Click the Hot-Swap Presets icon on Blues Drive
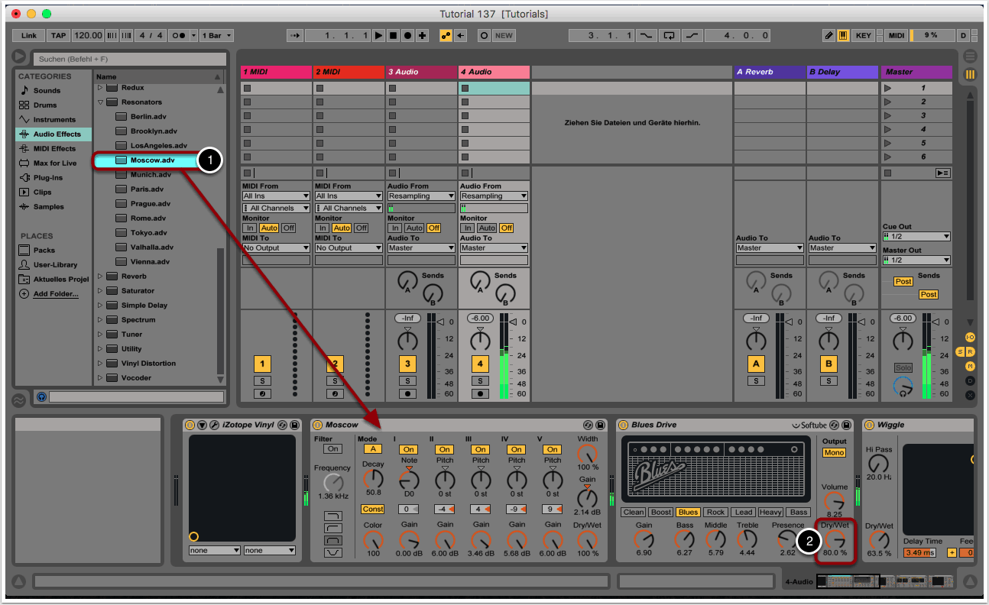The height and width of the screenshot is (605, 989). (834, 425)
